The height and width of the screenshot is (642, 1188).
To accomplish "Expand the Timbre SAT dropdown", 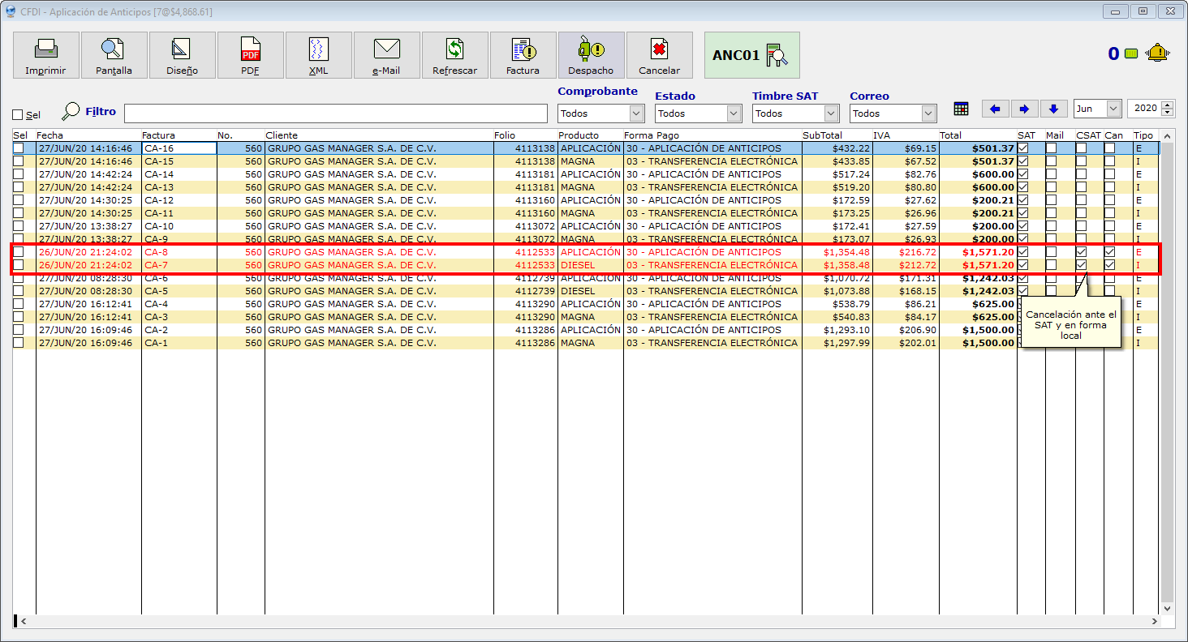I will coord(831,113).
